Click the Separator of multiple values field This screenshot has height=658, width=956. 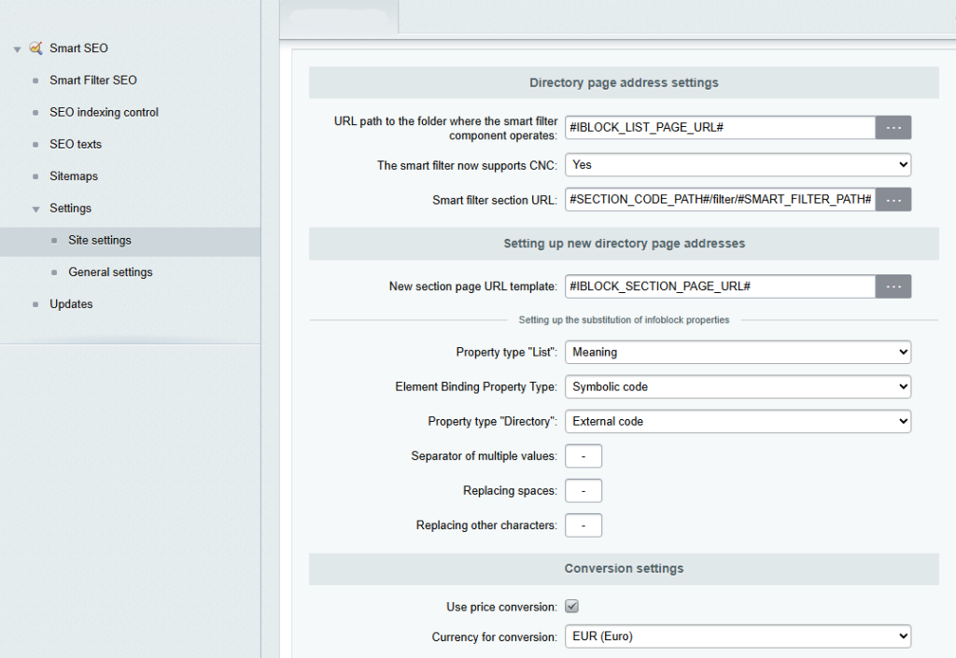click(x=583, y=455)
